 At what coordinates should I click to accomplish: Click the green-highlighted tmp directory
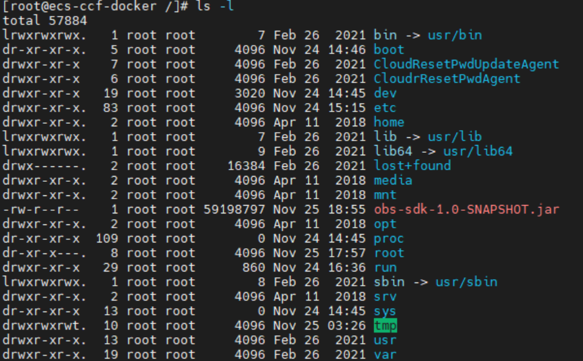point(385,326)
